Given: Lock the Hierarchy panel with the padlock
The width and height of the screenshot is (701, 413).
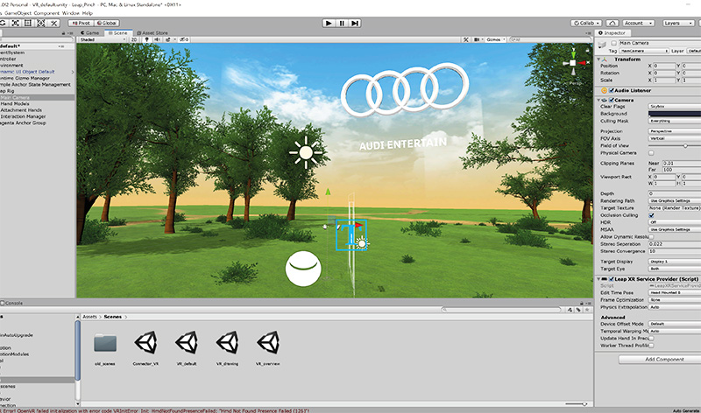Looking at the screenshot, I should tap(63, 33).
